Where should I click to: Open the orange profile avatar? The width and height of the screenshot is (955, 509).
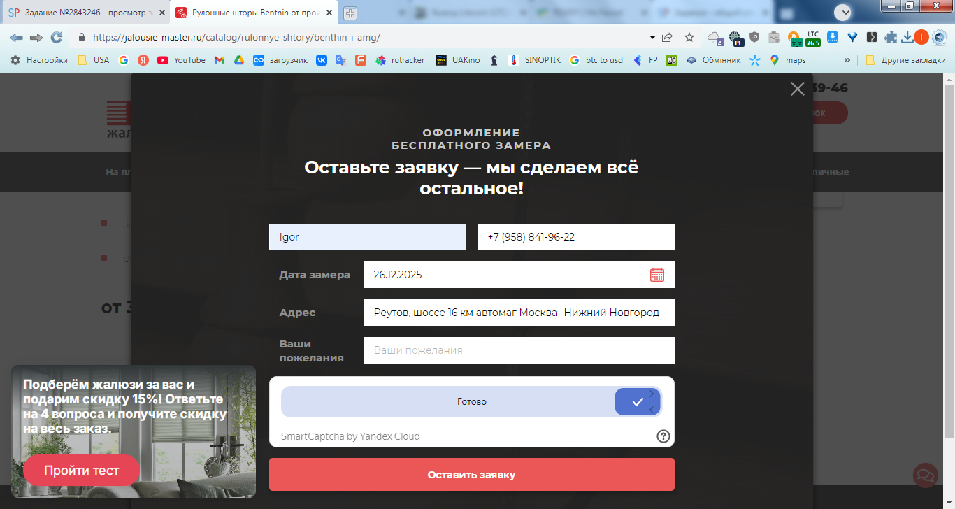tap(921, 38)
